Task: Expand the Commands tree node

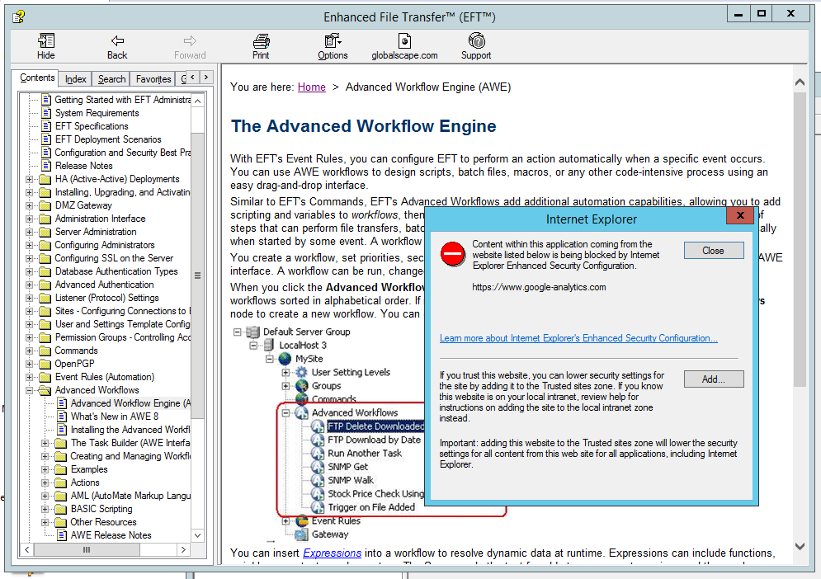Action: 30,351
